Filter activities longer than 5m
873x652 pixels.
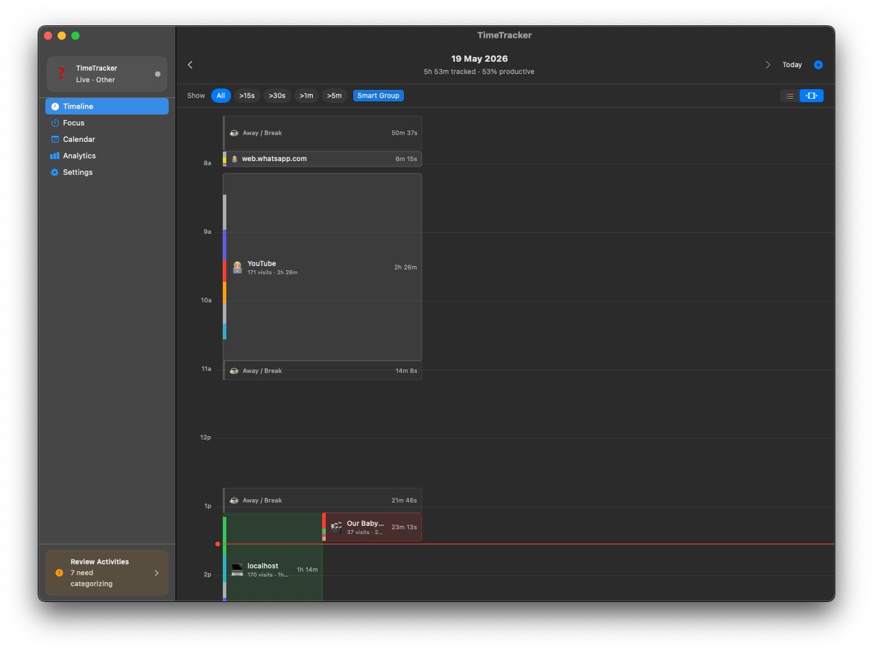point(335,96)
